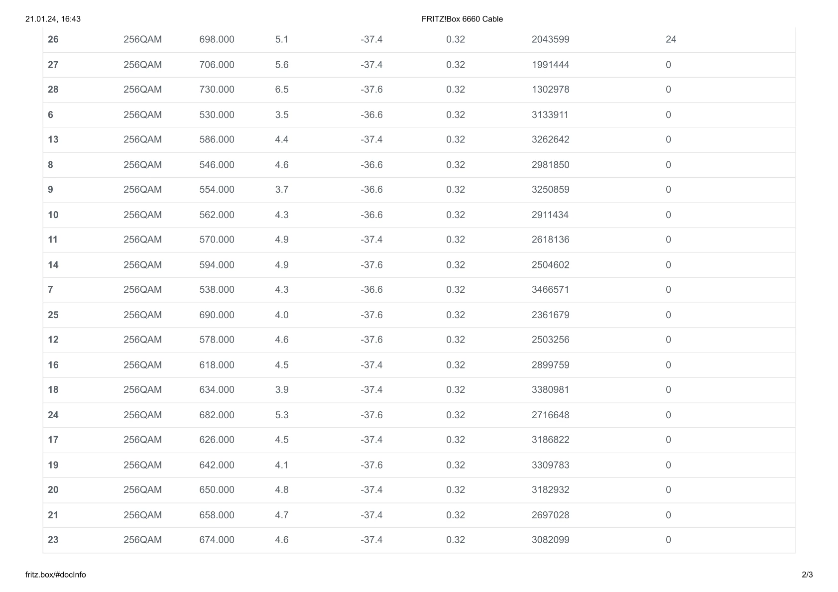Click frequency 706.000 in channel 27 row
838x592 pixels.
[217, 65]
